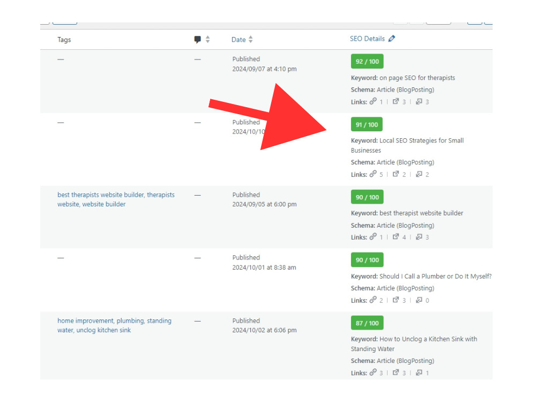Screen dimensions: 536x402
Task: Open the 'best therapists website builder' tag
Action: (x=101, y=195)
